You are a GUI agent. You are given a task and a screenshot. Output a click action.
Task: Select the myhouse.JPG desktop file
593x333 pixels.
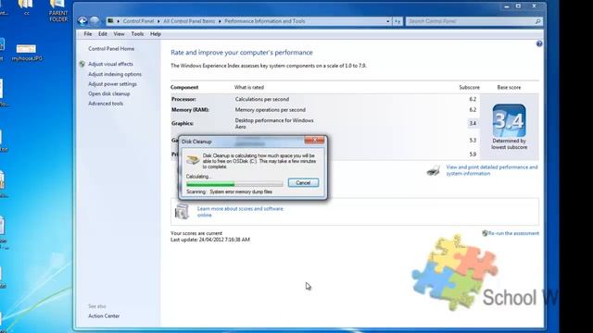click(27, 53)
